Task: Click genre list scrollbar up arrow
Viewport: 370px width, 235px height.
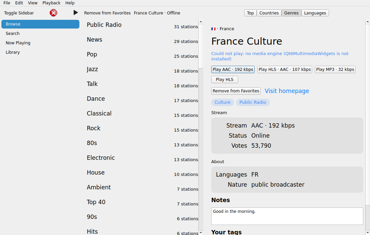Action: click(x=201, y=22)
